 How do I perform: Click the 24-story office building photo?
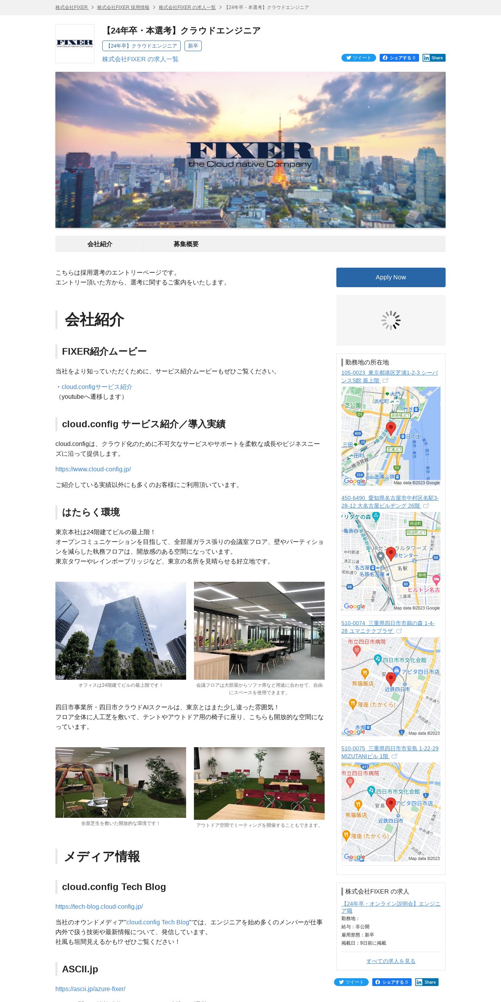(x=121, y=631)
